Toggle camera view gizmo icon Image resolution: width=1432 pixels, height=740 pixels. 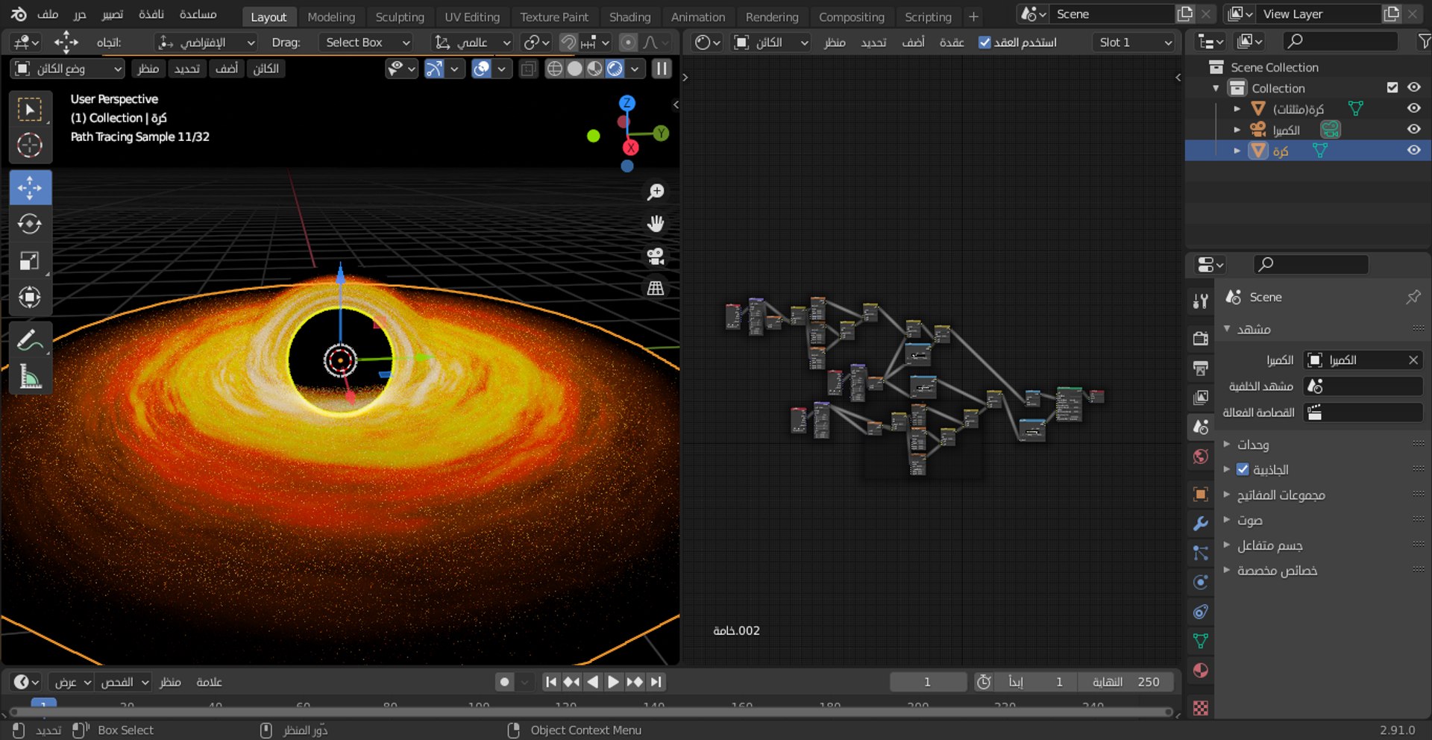pyautogui.click(x=656, y=256)
